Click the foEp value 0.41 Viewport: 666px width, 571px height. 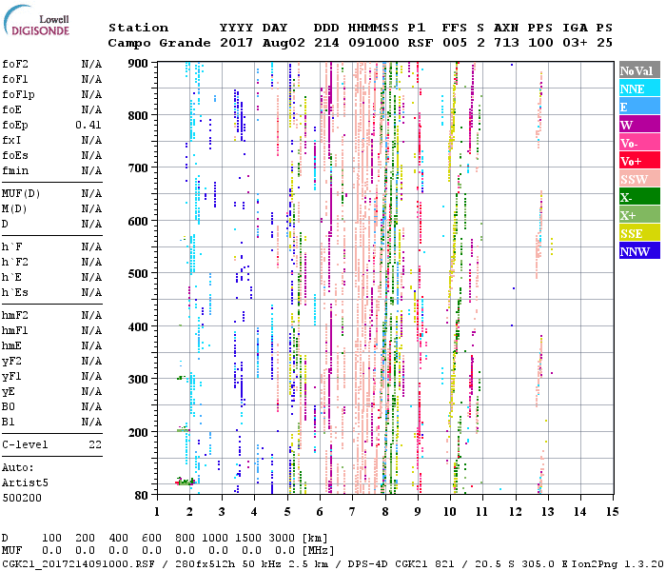click(88, 125)
